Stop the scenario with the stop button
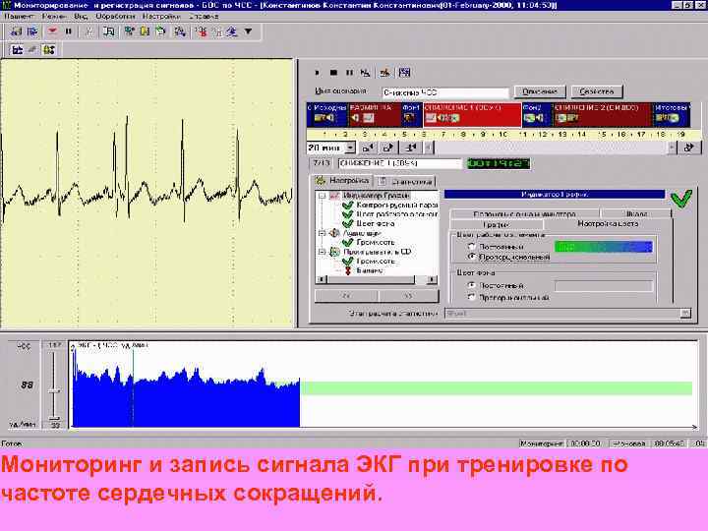This screenshot has width=708, height=531. point(333,72)
